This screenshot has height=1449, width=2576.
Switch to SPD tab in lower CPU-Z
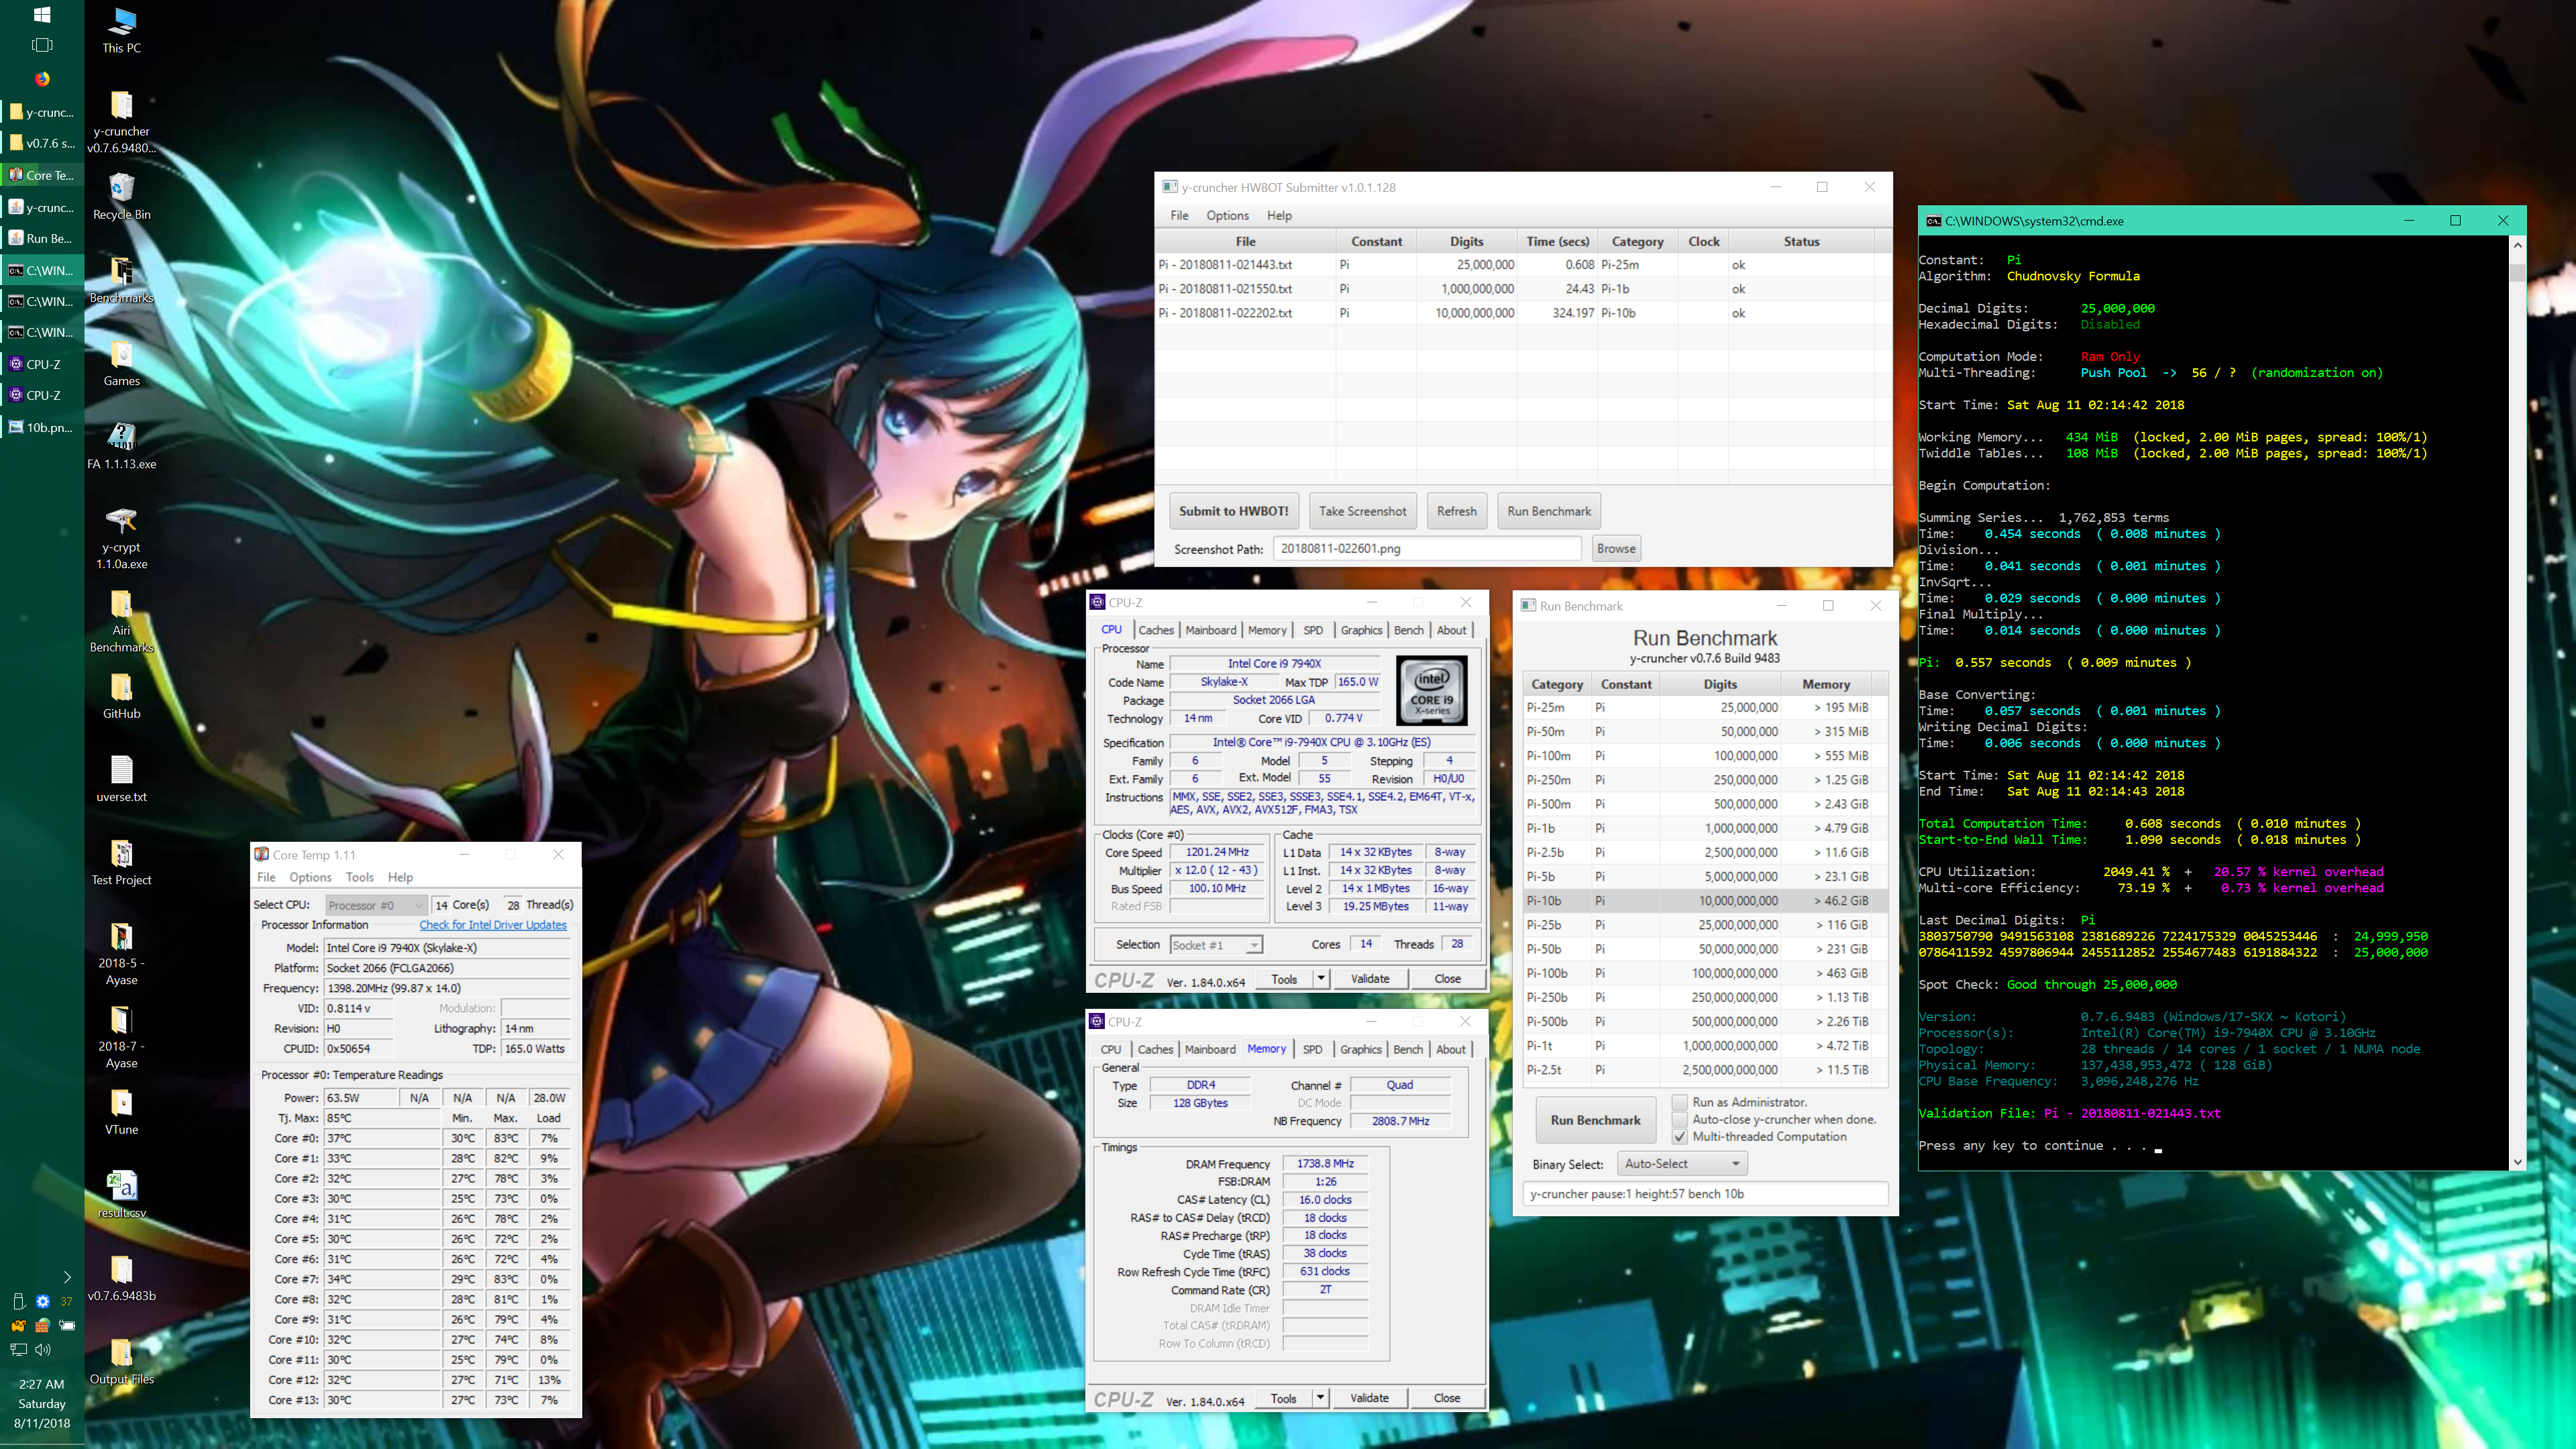click(1312, 1049)
